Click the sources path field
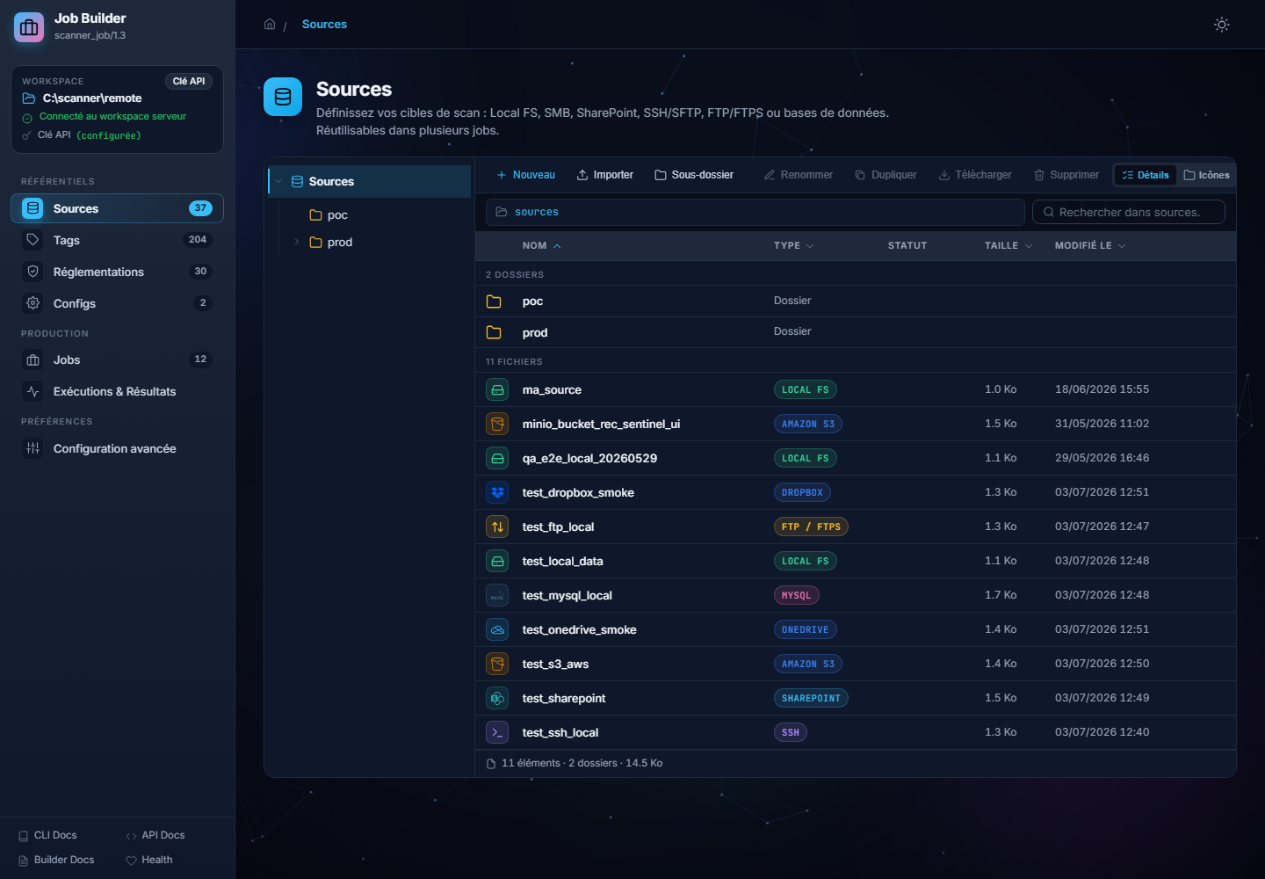 tap(755, 212)
